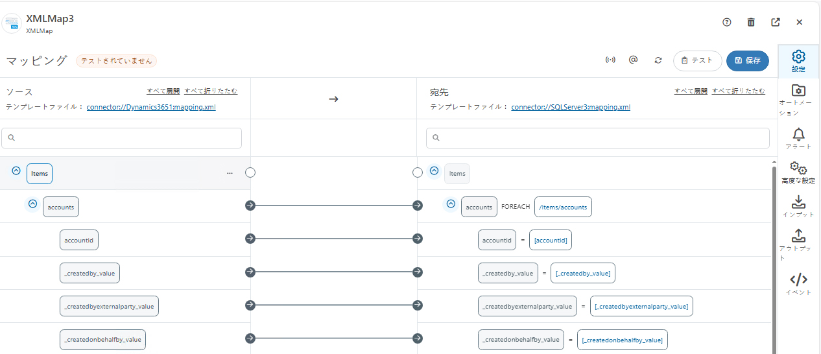Click the trash delete icon
The height and width of the screenshot is (354, 821).
(751, 22)
